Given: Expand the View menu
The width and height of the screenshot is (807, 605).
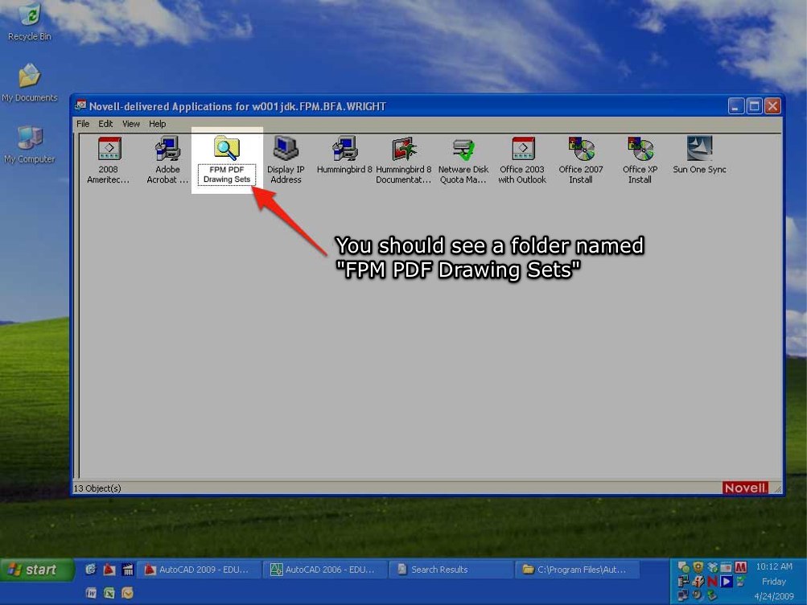Looking at the screenshot, I should pyautogui.click(x=131, y=124).
